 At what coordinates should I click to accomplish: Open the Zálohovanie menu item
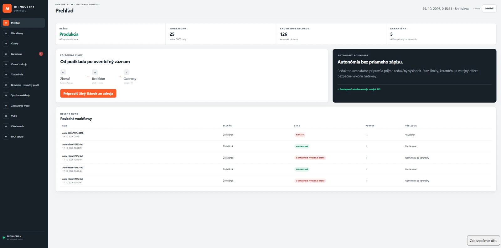click(x=23, y=126)
